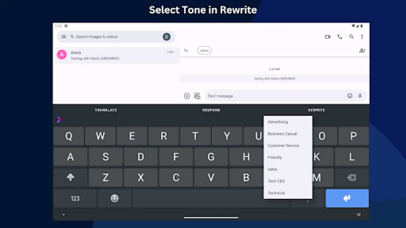Start a voice call with Alexis
This screenshot has width=406, height=228.
[x=340, y=37]
